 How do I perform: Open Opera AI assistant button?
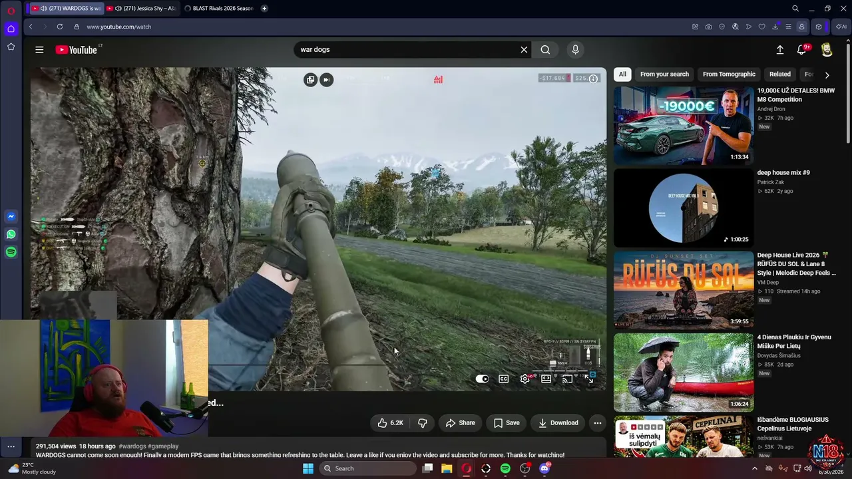click(x=841, y=27)
